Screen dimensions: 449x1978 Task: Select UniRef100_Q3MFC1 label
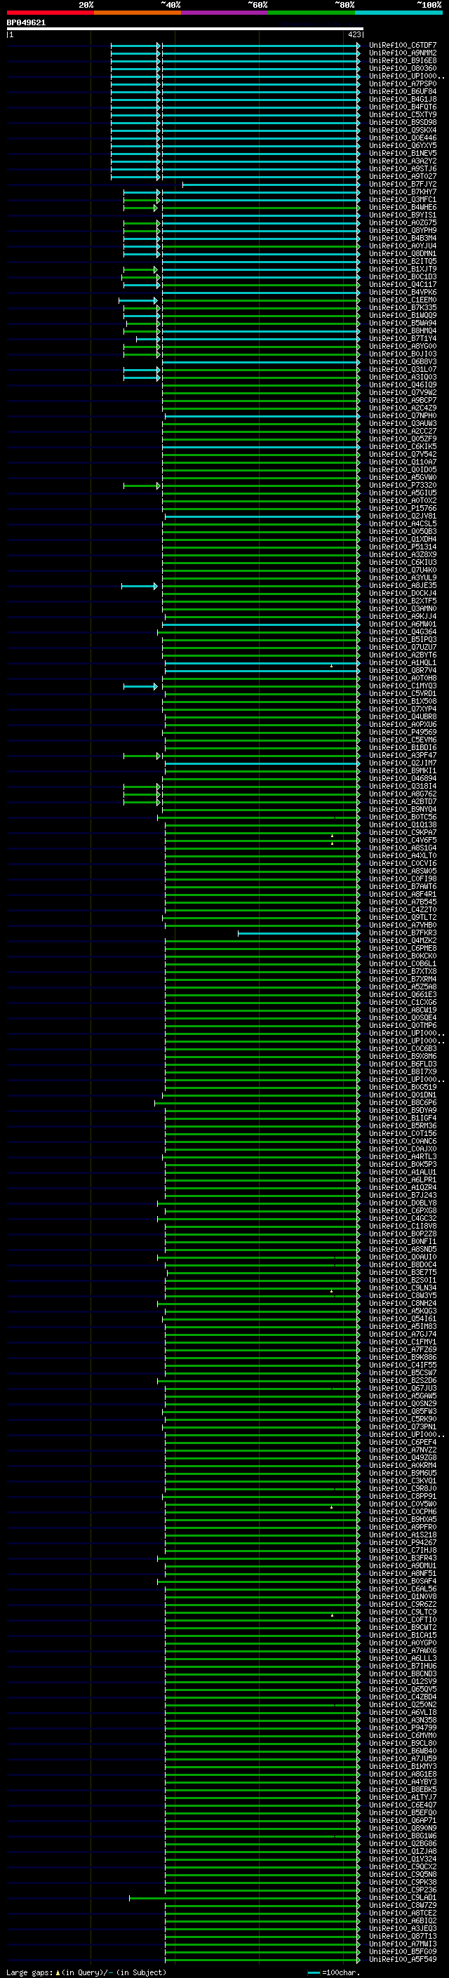point(402,200)
